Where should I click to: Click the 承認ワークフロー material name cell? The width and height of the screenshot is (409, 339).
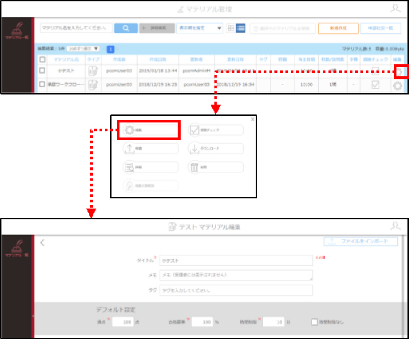pos(66,84)
